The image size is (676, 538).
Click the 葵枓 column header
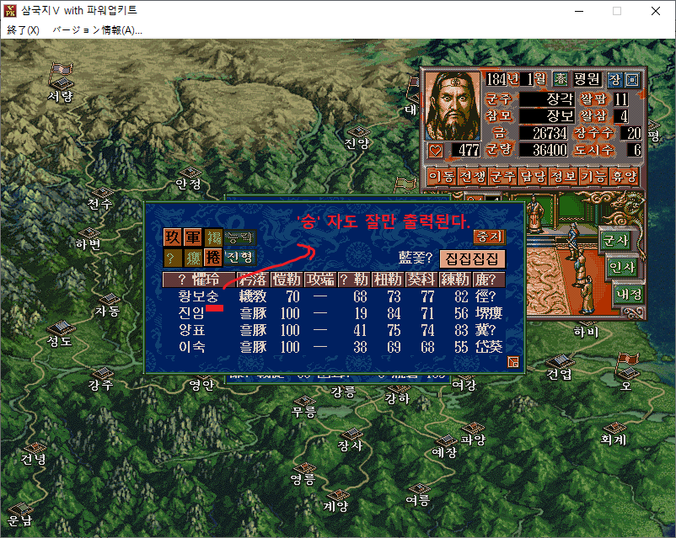(x=421, y=280)
